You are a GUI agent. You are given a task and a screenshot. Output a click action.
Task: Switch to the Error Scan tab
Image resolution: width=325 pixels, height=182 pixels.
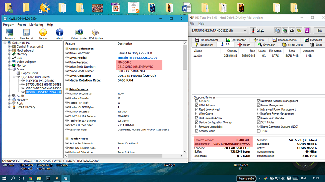pos(267,45)
